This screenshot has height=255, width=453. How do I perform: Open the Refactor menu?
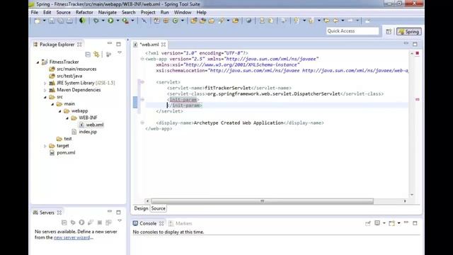[84, 13]
